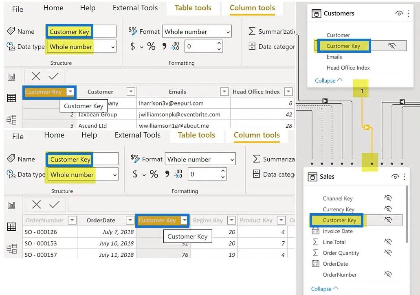This screenshot has height=295, width=420.
Task: Cancel formula with X in lower formula bar
Action: 36,205
